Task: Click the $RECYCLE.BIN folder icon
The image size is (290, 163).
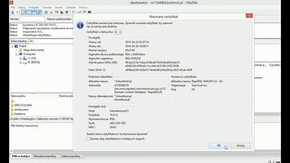Action: [12, 105]
